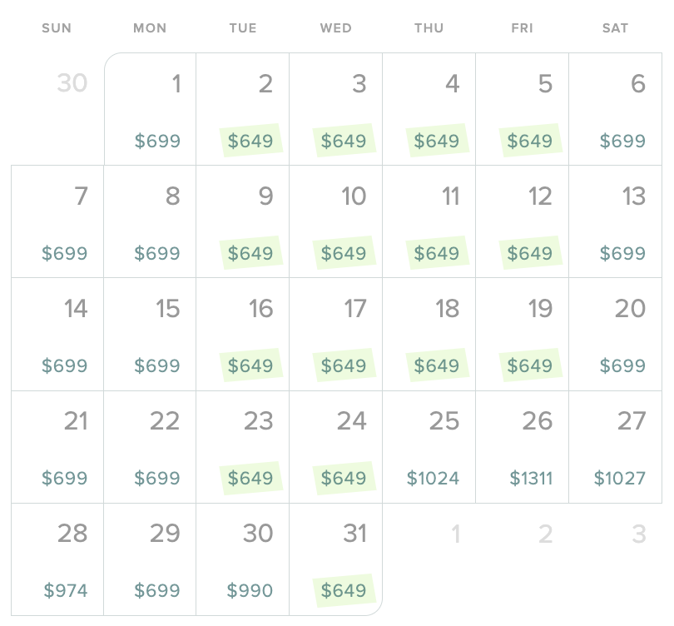Choose day 31 with $649 fare
Viewport: 674px width, 626px height.
click(336, 559)
